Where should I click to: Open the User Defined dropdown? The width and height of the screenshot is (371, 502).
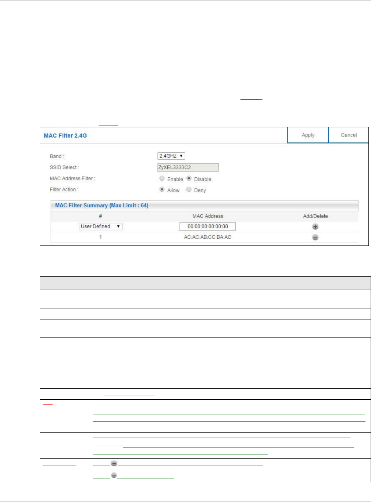point(100,226)
